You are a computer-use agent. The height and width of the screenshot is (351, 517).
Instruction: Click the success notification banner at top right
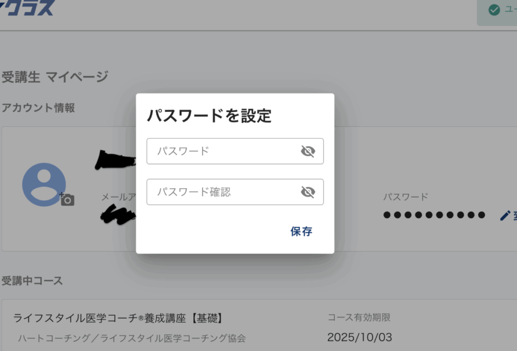497,11
